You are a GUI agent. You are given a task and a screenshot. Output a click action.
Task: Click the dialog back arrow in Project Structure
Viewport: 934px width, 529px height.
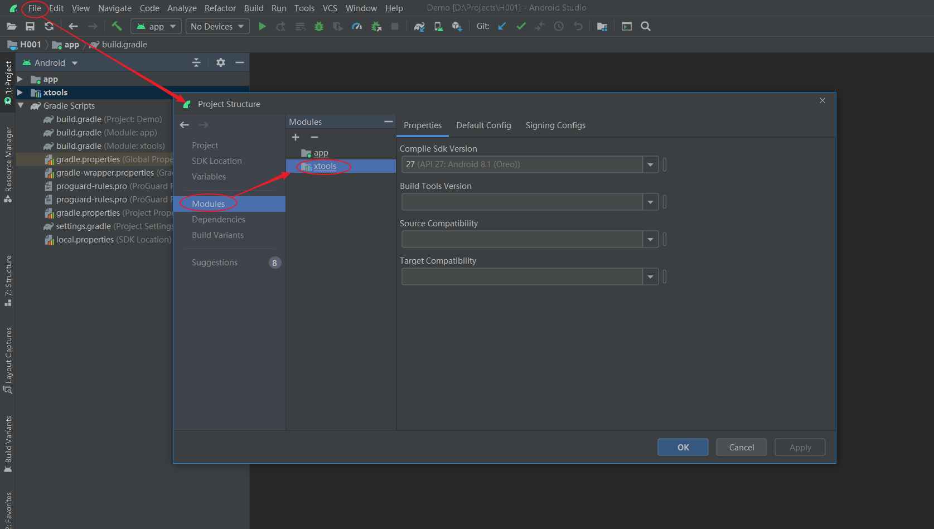tap(185, 125)
